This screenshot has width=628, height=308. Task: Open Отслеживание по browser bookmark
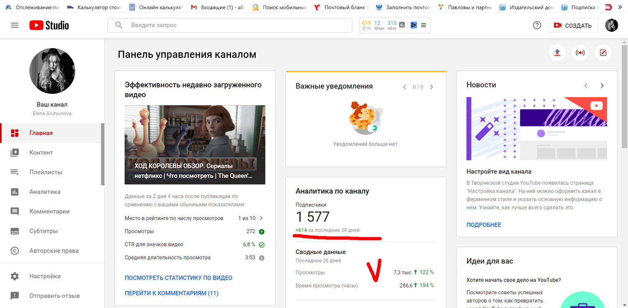[33, 7]
